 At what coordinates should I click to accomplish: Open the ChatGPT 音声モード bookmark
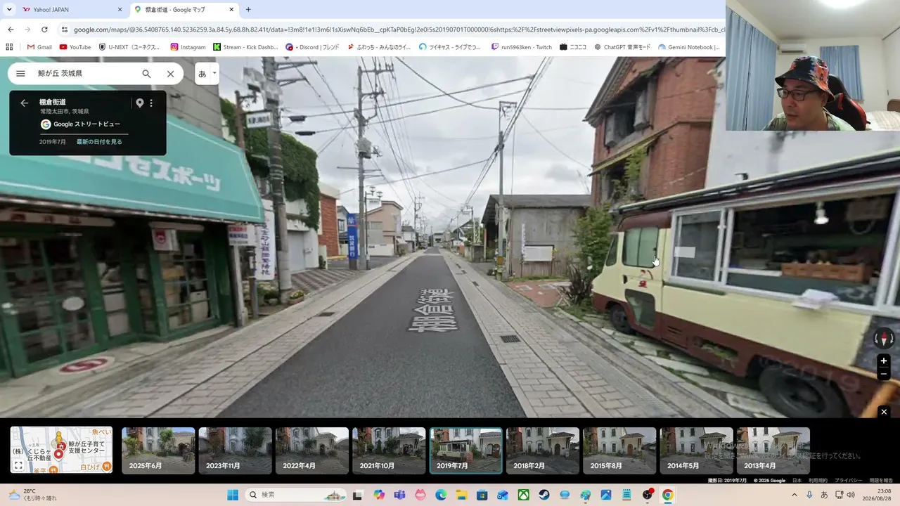click(x=622, y=47)
